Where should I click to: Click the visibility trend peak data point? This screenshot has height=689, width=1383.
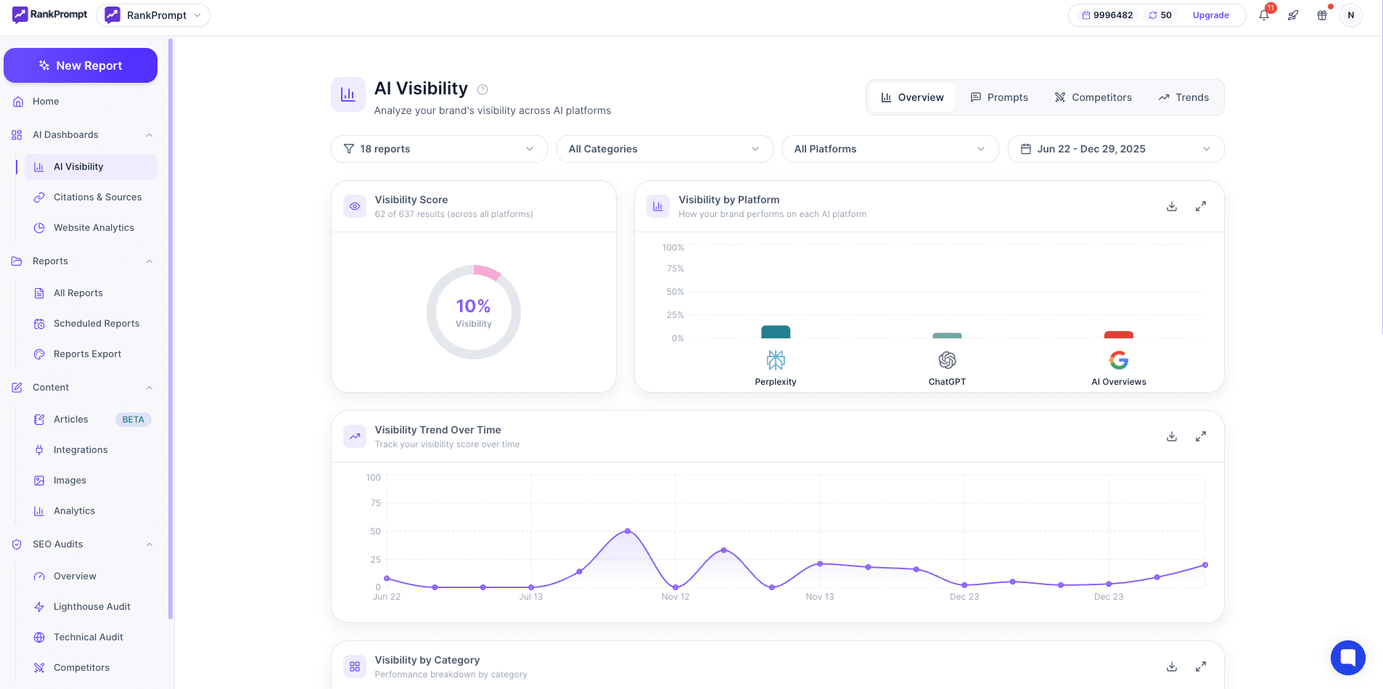(628, 531)
